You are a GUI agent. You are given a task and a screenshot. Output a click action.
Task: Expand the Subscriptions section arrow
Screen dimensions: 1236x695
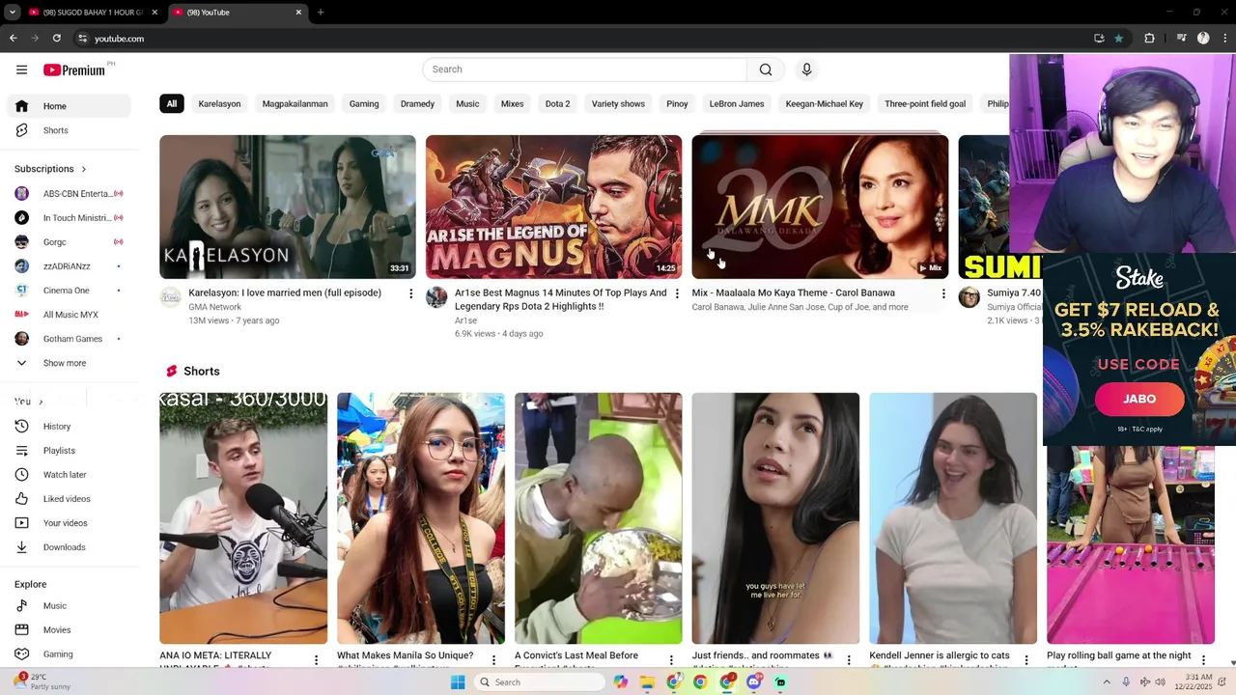[83, 169]
